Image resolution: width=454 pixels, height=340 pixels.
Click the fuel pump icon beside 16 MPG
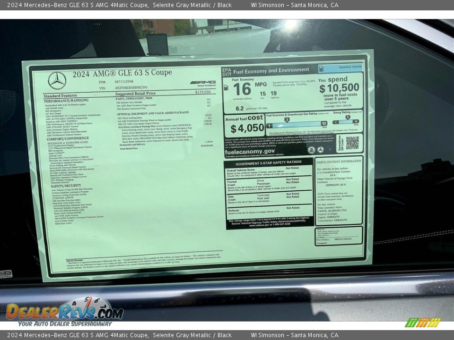(226, 88)
